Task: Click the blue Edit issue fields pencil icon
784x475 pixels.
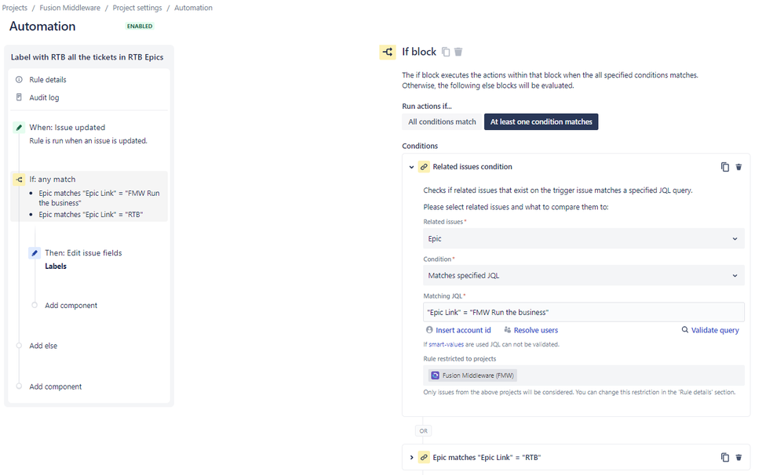Action: pyautogui.click(x=35, y=252)
